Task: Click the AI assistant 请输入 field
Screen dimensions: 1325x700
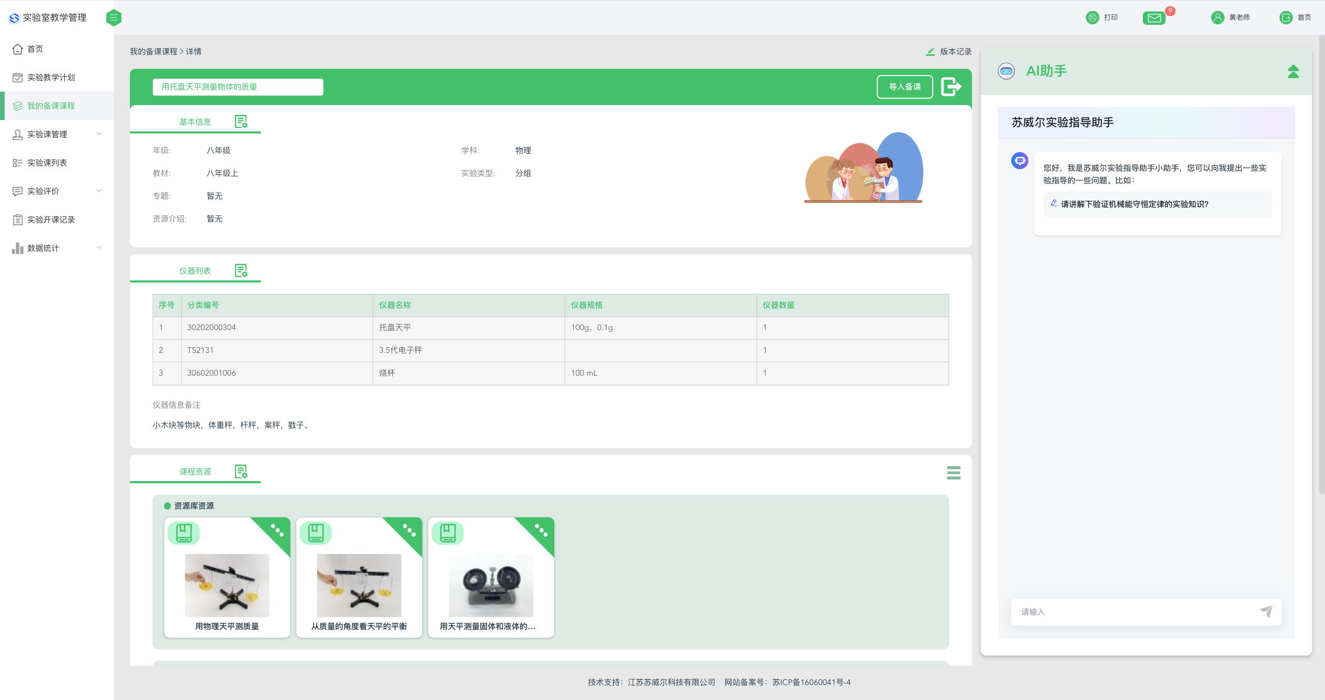Action: pyautogui.click(x=1133, y=612)
